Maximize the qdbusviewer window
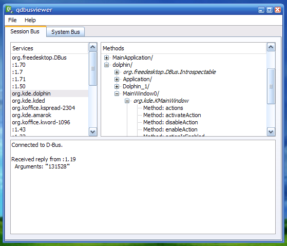287x246 pixels. click(x=270, y=10)
